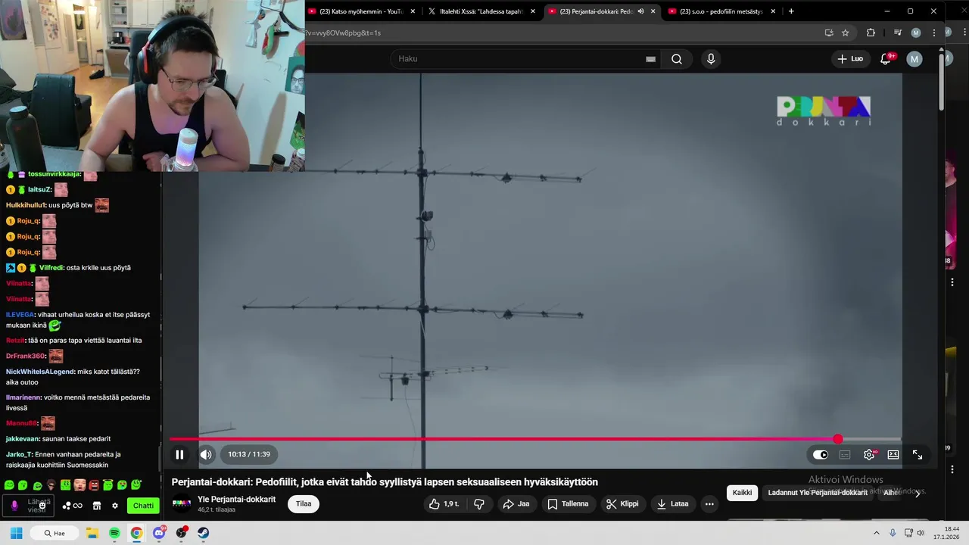Screen dimensions: 969x545
Task: Click the magnifier search button
Action: coord(677,59)
